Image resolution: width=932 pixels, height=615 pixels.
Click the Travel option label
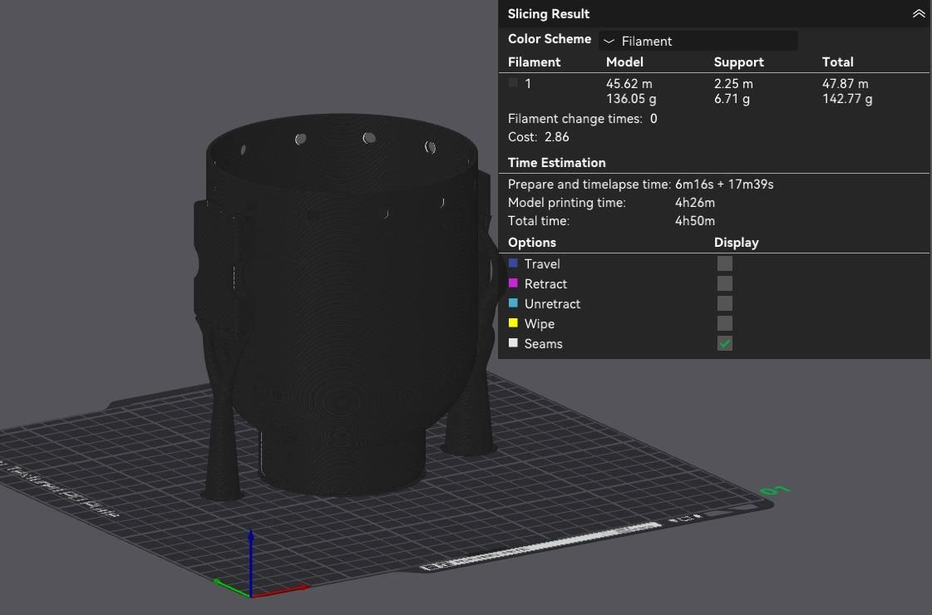542,263
